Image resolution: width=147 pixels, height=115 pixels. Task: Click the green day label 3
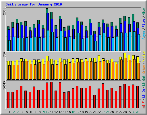18,112
